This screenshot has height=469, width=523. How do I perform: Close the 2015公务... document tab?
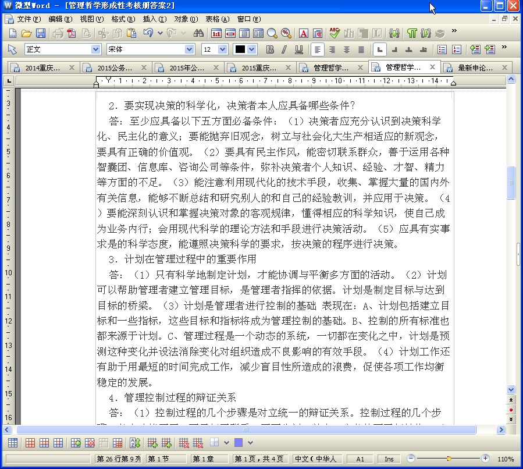(144, 67)
